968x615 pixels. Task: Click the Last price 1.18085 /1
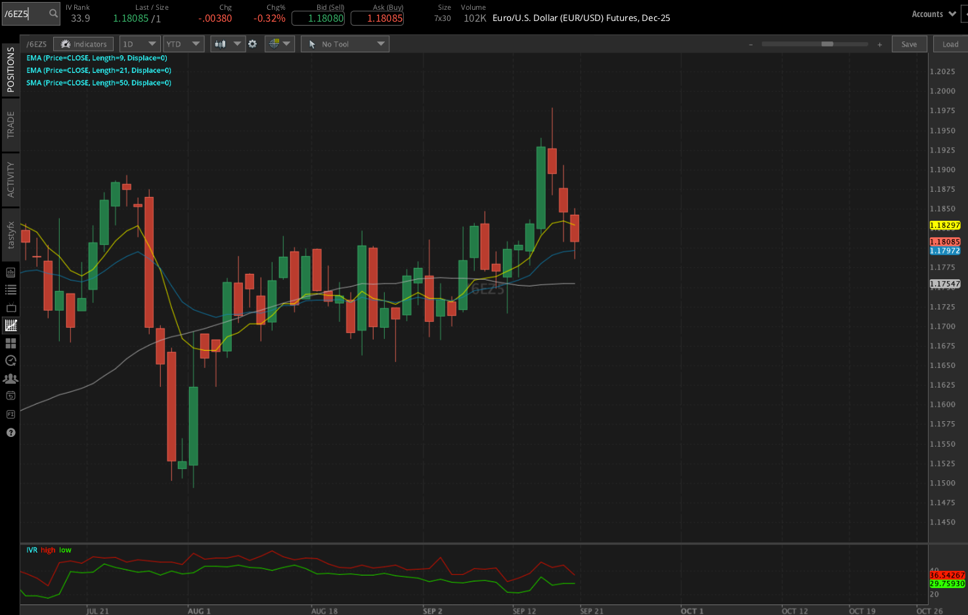point(137,18)
